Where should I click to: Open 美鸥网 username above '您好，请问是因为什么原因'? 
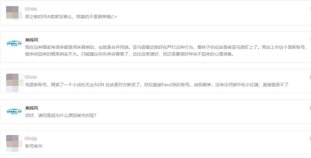click(x=32, y=108)
